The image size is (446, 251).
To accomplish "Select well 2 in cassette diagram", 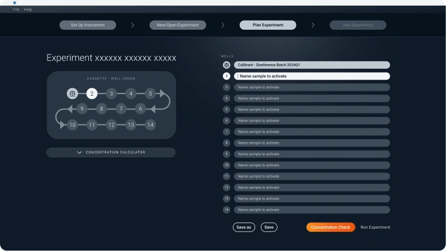I will 92,93.
